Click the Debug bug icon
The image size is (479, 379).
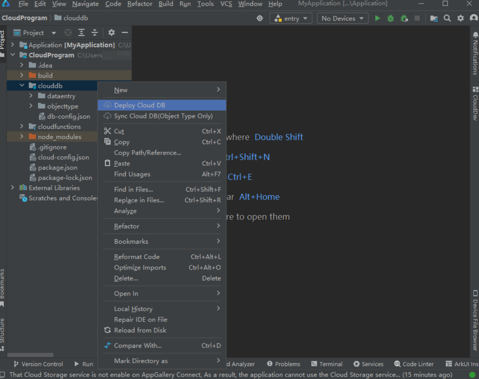click(x=390, y=18)
